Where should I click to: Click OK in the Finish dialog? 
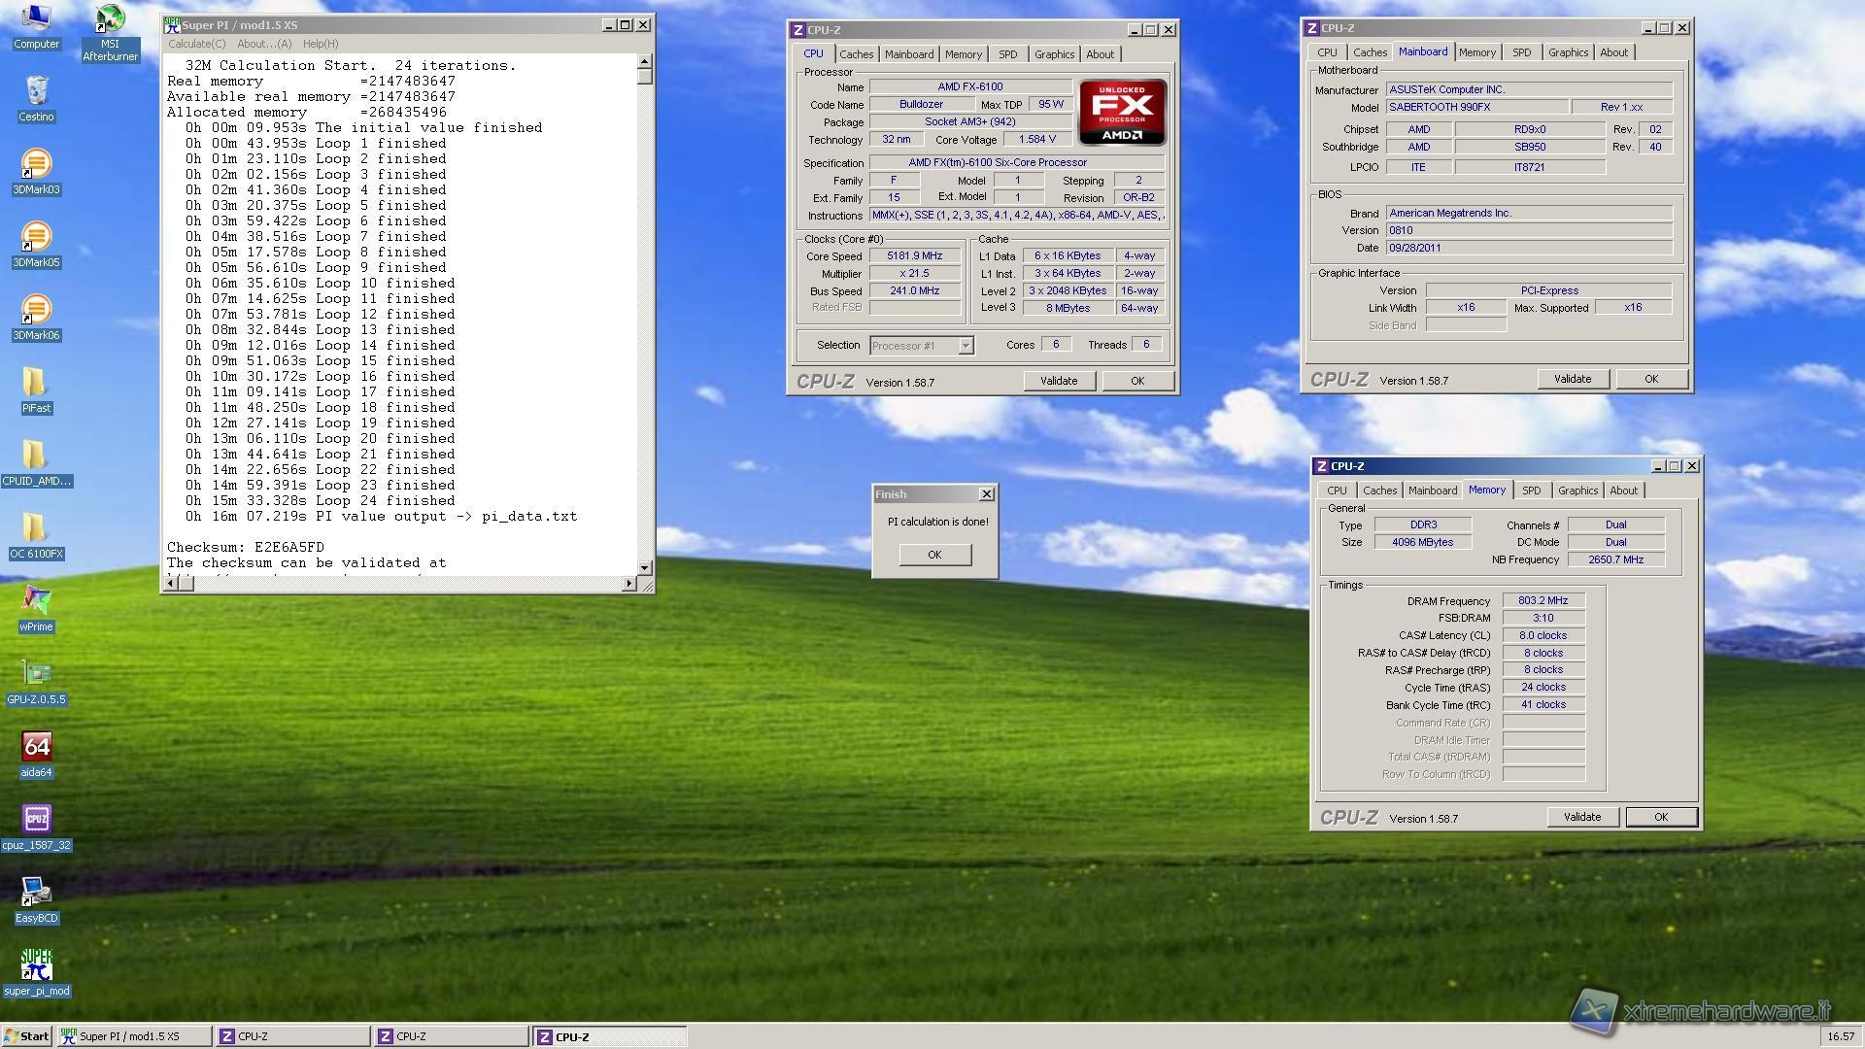click(933, 555)
